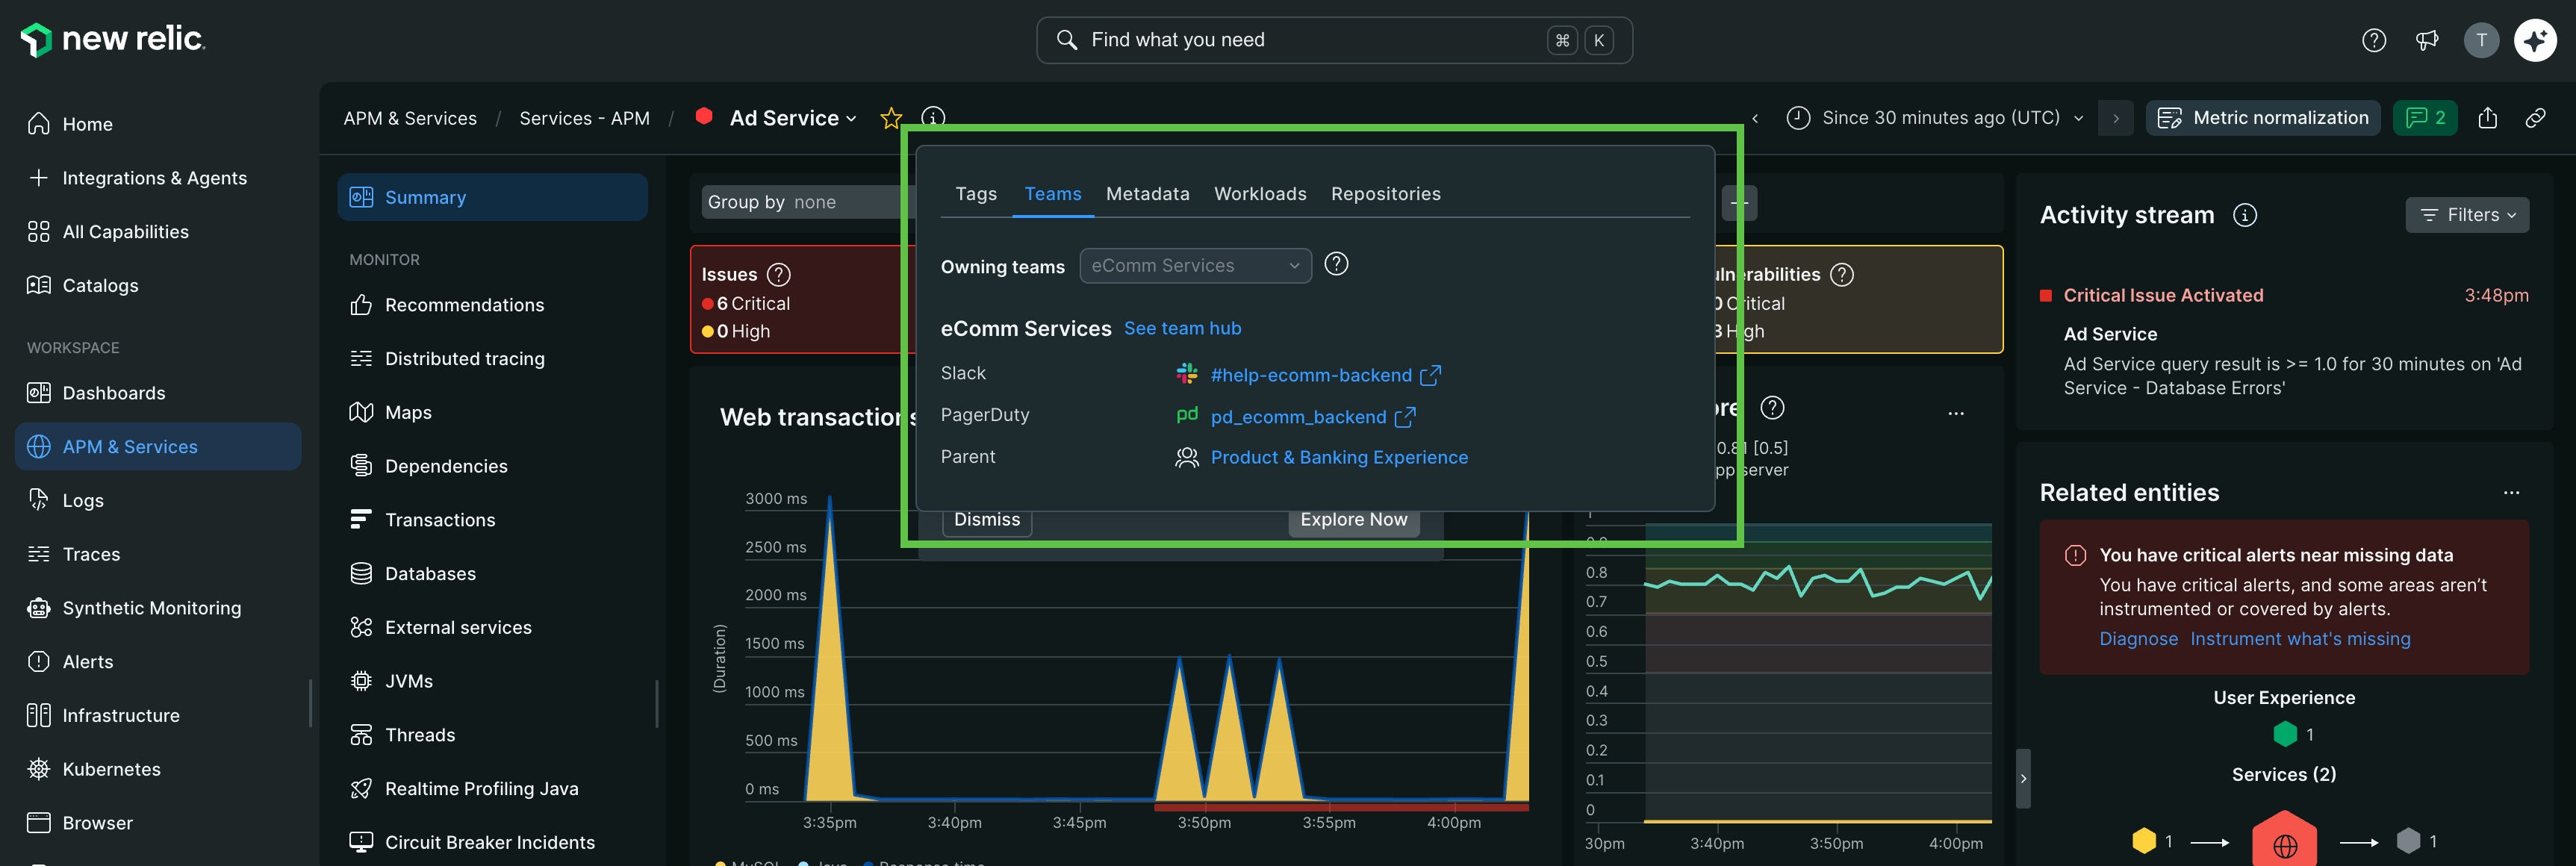Switch to the Tags tab

coord(976,194)
